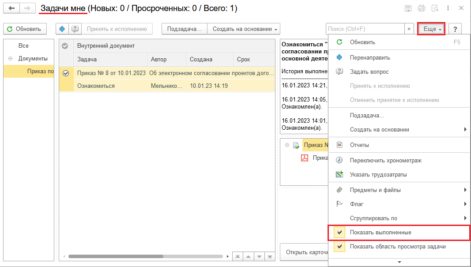
Task: Click the save icon in title bar
Action: 408,8
